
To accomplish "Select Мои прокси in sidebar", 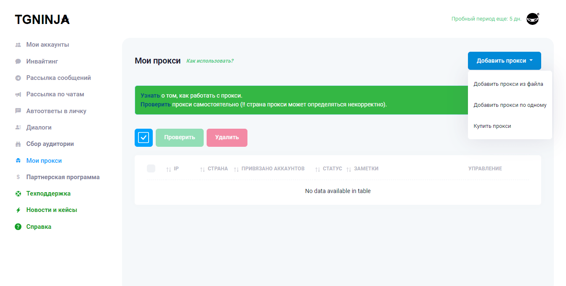I will click(x=44, y=161).
